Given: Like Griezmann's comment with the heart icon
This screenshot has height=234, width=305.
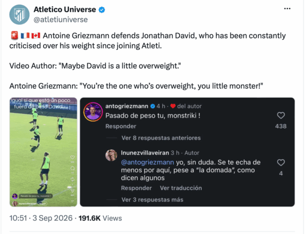Looking at the screenshot, I should (280, 115).
